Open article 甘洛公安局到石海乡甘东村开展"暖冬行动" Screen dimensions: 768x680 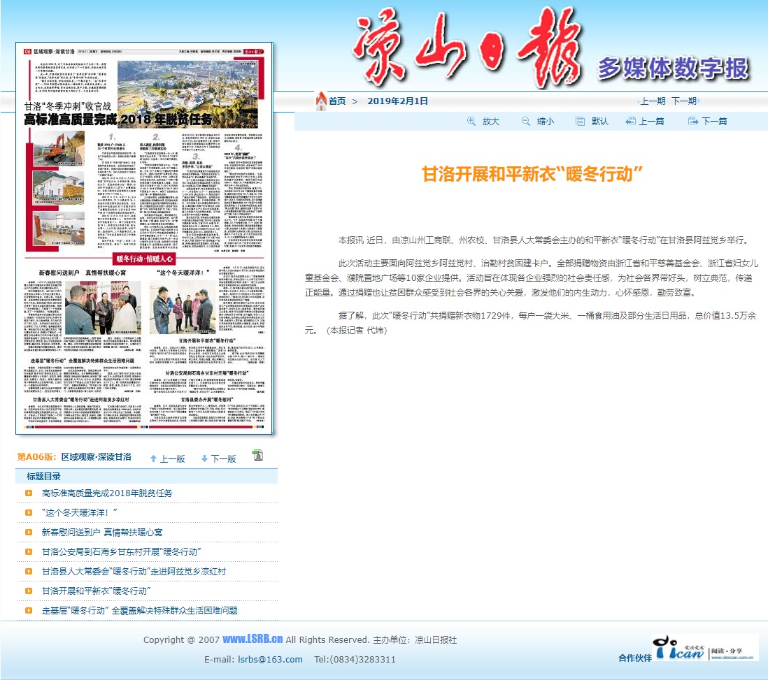pyautogui.click(x=121, y=552)
